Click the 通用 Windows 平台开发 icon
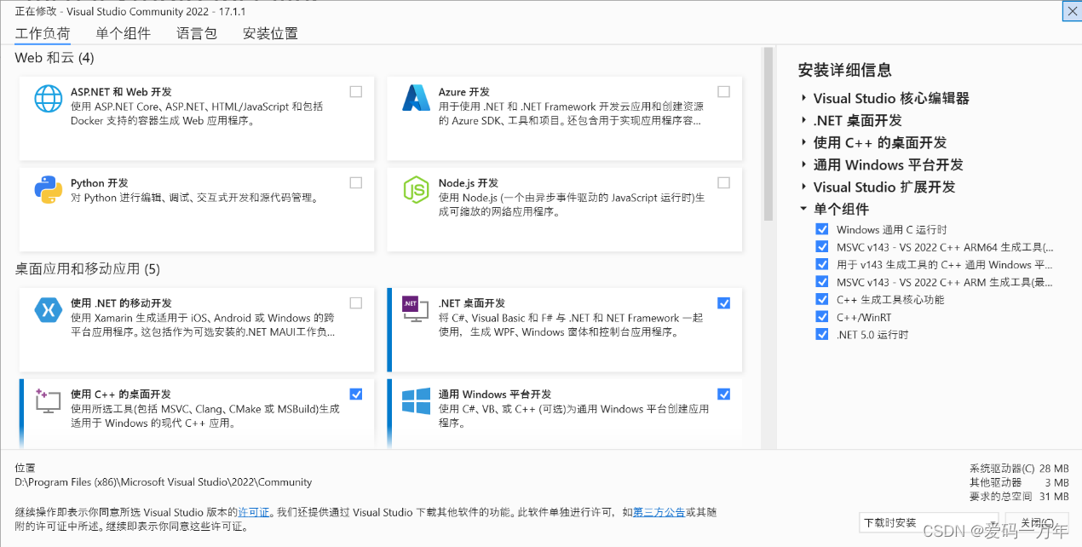Screen dimensions: 1082x547 [x=415, y=400]
